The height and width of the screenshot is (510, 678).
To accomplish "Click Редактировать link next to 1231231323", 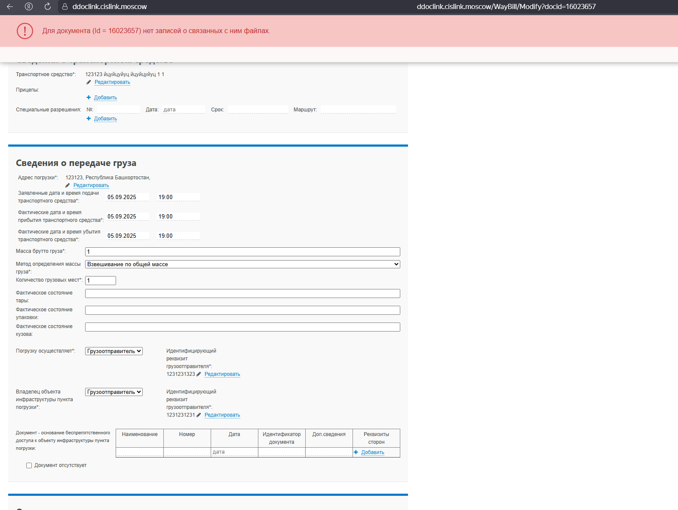I will (x=222, y=374).
